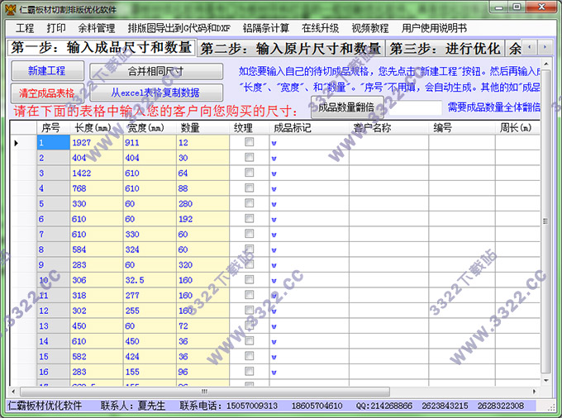This screenshot has width=562, height=418.
Task: Click the 客户名称 column header
Action: [388, 127]
